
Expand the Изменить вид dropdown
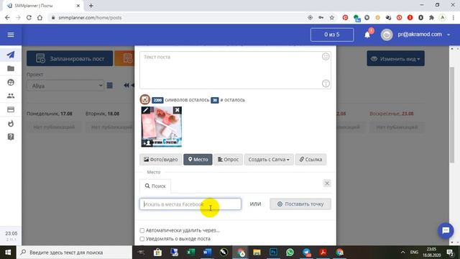pyautogui.click(x=395, y=59)
